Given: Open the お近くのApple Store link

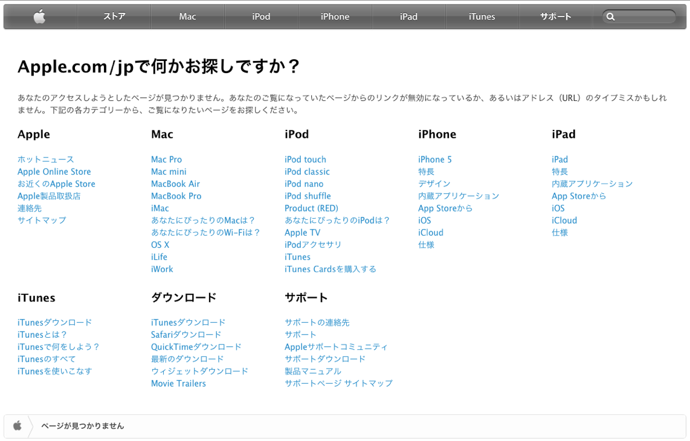Looking at the screenshot, I should pos(56,184).
